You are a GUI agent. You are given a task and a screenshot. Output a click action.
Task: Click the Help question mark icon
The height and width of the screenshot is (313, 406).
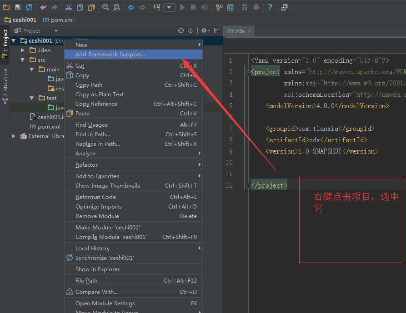(x=270, y=7)
